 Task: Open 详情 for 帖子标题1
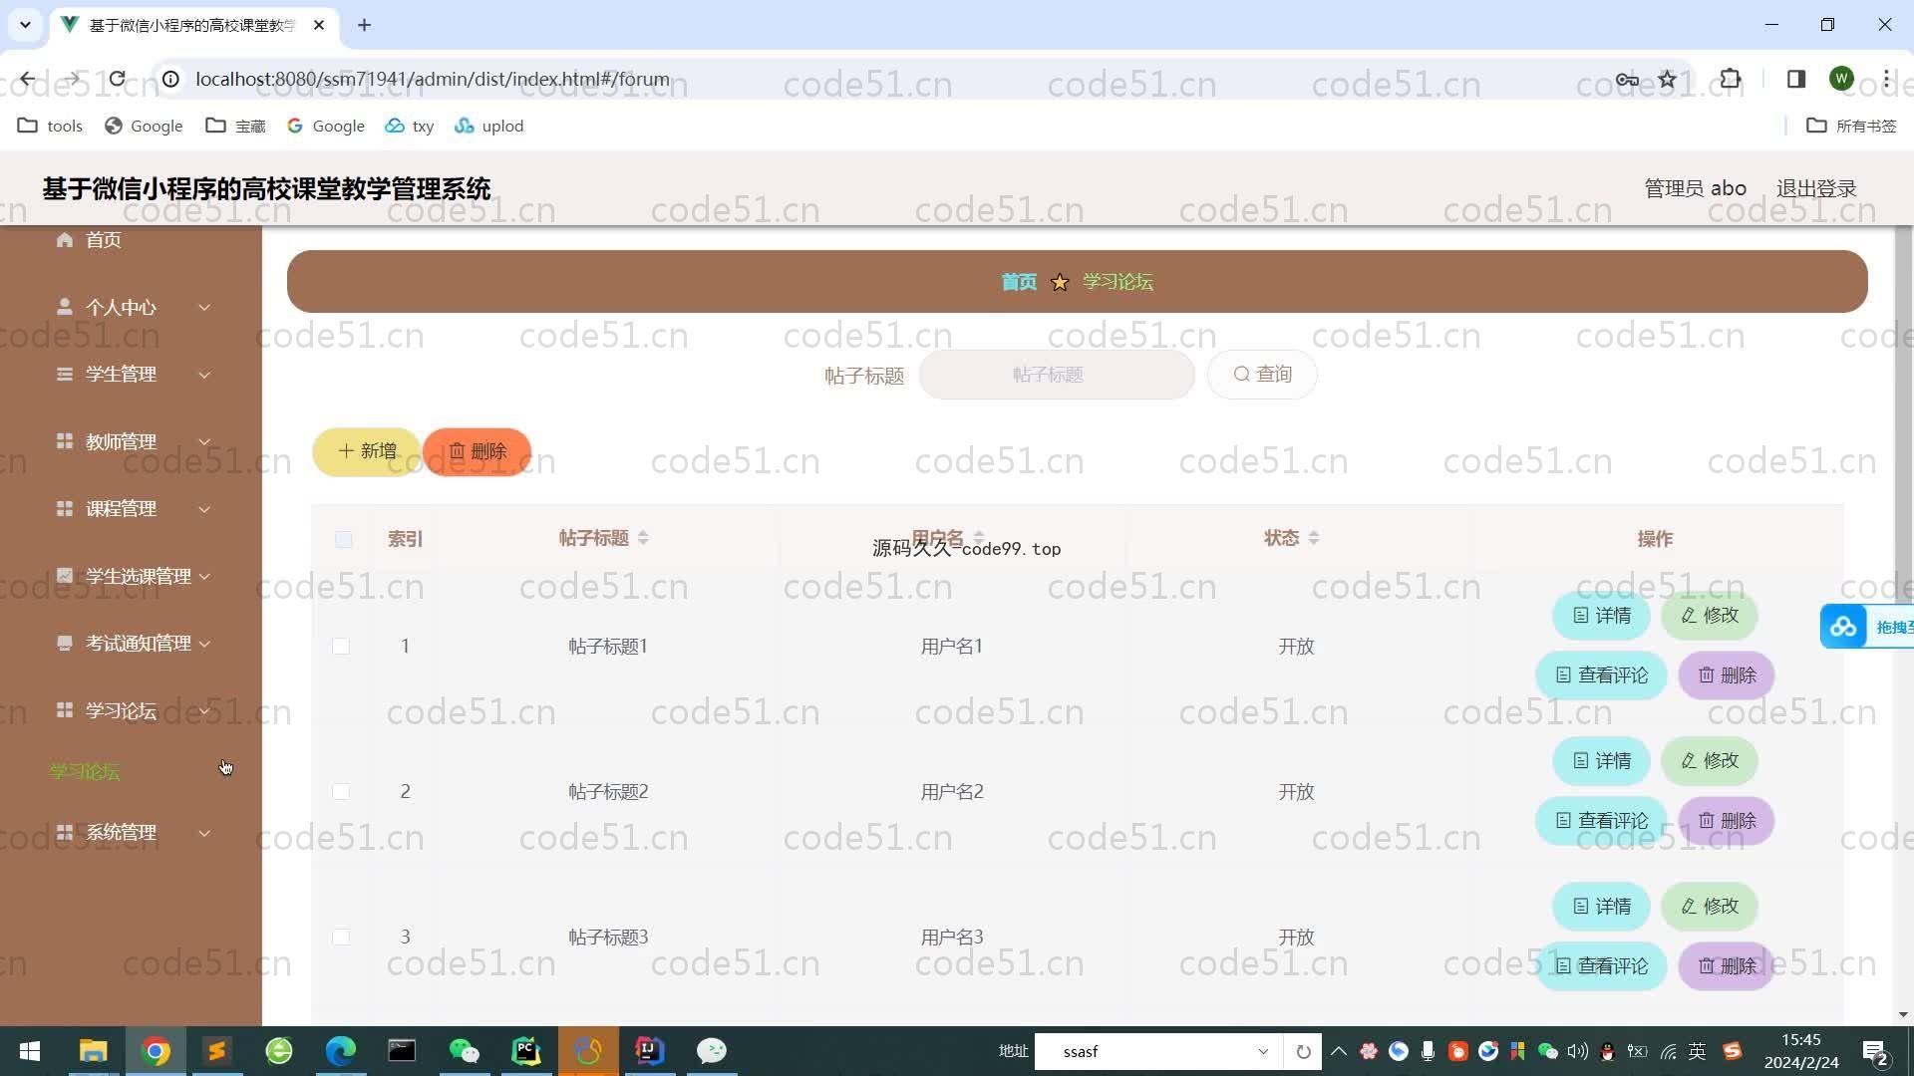pos(1601,616)
